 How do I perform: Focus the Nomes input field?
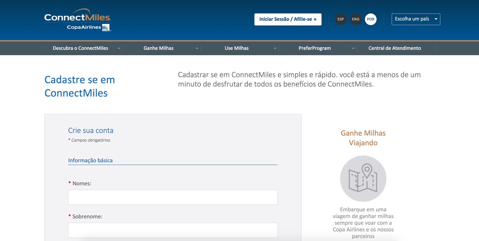coord(173,197)
